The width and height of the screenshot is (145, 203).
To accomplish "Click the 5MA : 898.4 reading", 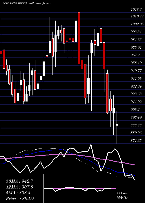I will pyautogui.click(x=18, y=193).
